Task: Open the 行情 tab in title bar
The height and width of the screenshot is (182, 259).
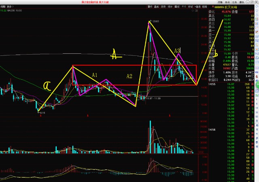Action: coord(220,2)
